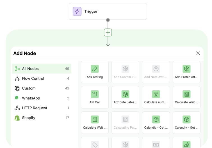The image size is (212, 148).
Task: Pick the Attribute Lates... node
Action: 125,97
